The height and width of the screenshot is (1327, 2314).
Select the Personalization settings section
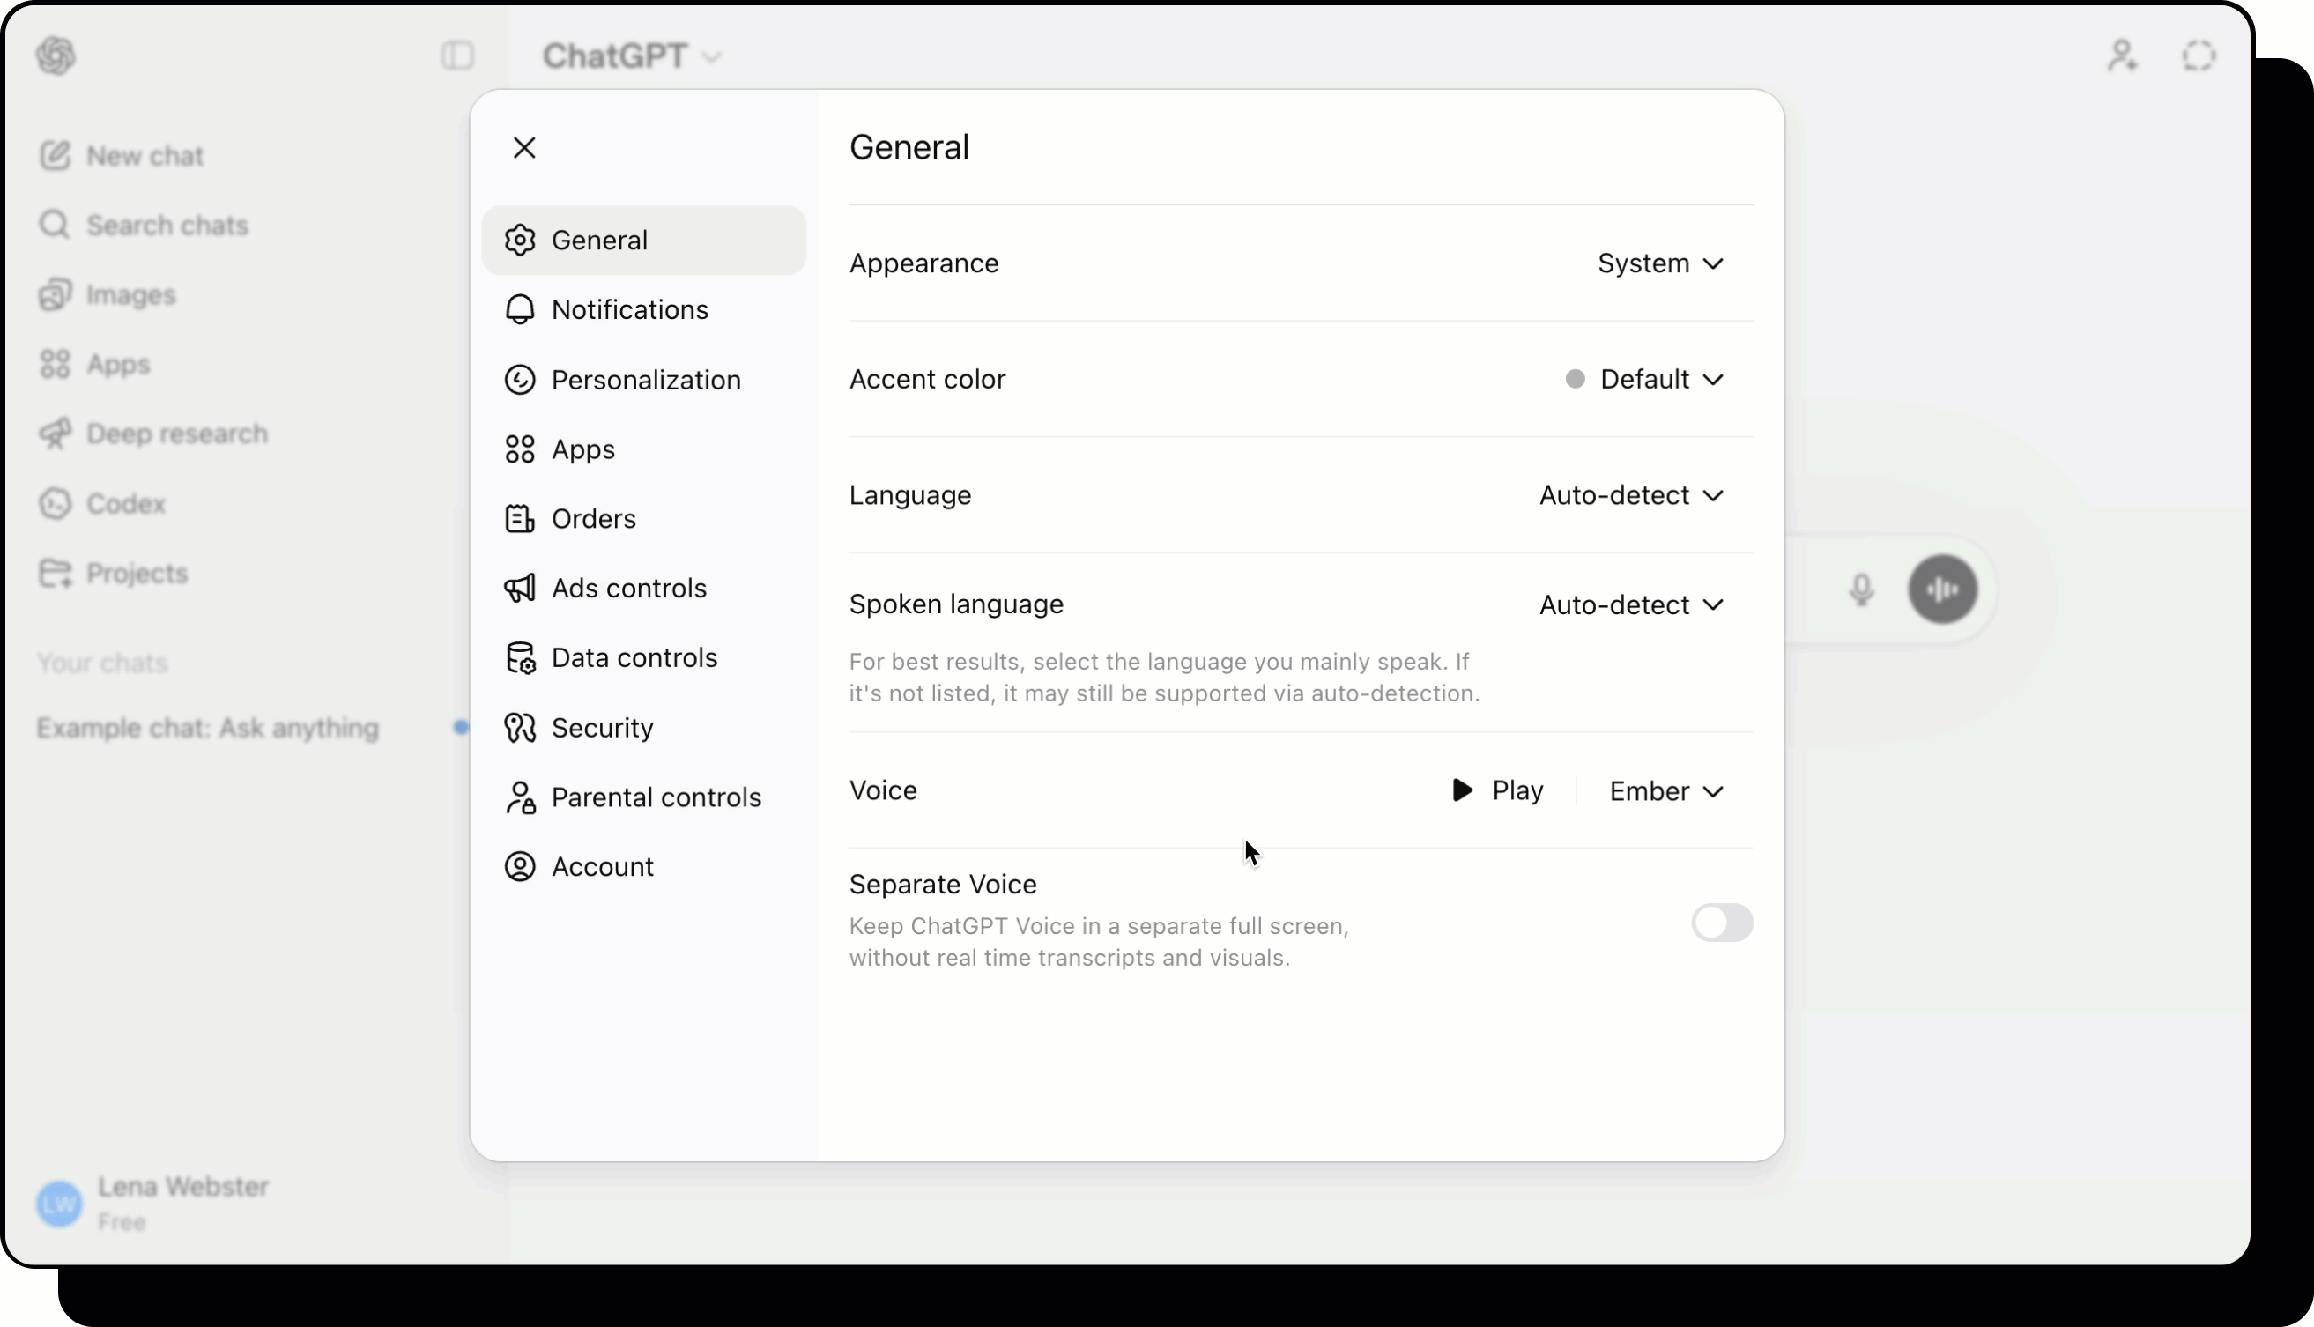(646, 379)
